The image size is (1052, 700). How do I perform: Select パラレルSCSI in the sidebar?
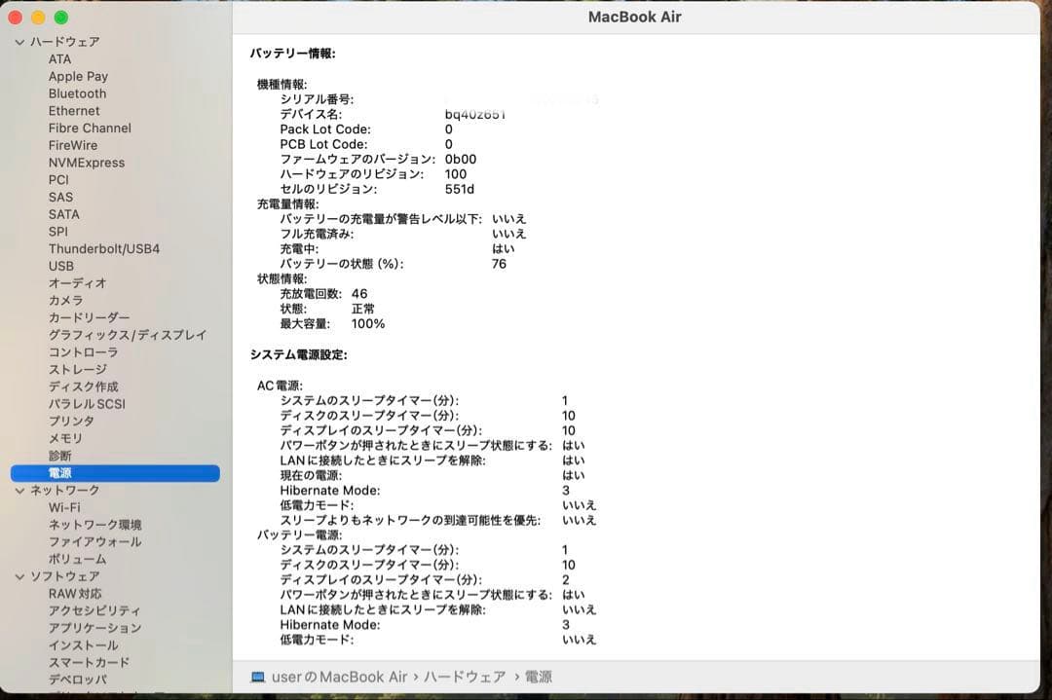(x=87, y=404)
